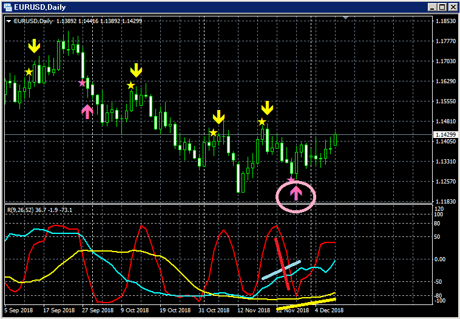Click the 17 Sep 2018 date label
The image size is (460, 319).
(59, 310)
